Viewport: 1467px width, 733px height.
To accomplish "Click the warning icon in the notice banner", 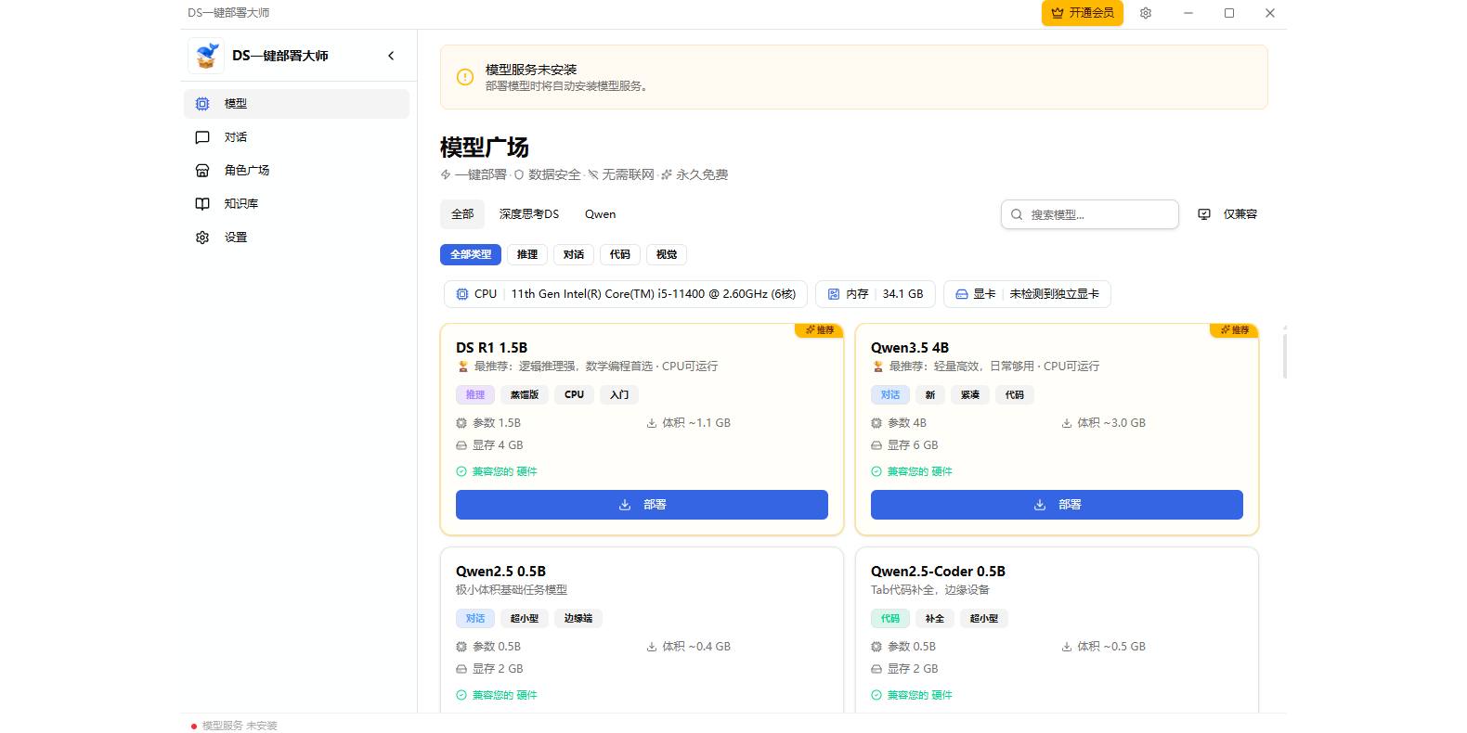I will 465,77.
